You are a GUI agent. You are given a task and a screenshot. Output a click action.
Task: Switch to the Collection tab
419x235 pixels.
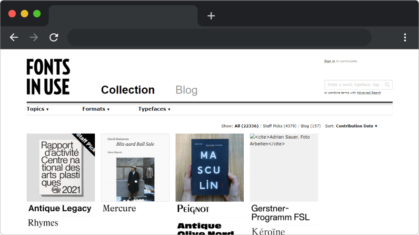128,90
